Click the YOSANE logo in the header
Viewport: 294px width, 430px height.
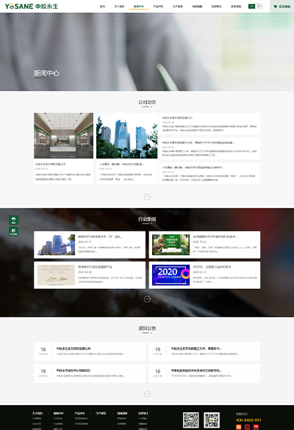point(32,7)
